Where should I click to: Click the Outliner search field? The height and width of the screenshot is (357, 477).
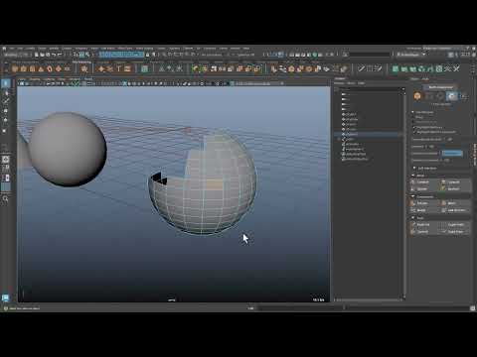click(371, 89)
